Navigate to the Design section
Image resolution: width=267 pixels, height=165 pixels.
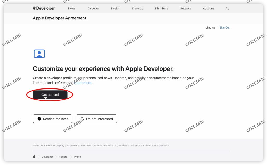tap(116, 8)
